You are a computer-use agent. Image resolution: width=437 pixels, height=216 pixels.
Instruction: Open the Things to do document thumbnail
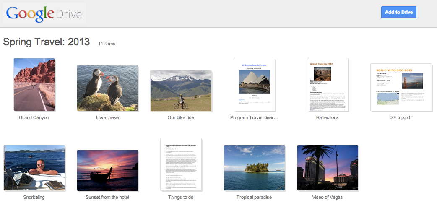(181, 164)
